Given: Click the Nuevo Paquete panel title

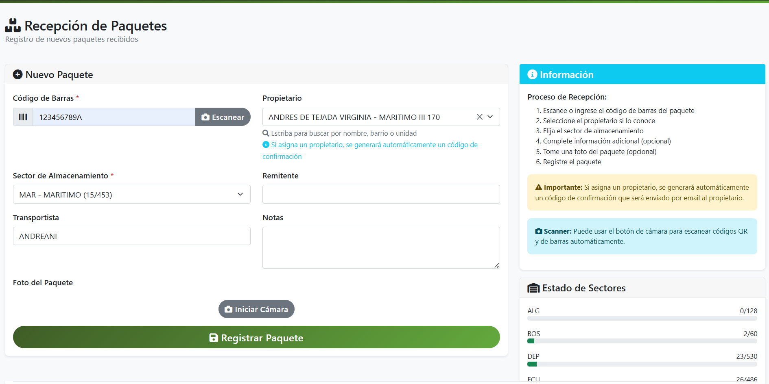Looking at the screenshot, I should (x=59, y=75).
